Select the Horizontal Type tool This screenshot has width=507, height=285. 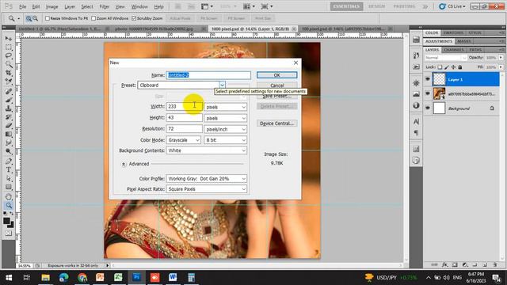9,170
